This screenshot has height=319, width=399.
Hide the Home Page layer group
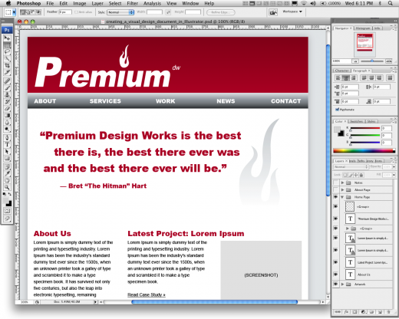pyautogui.click(x=335, y=197)
